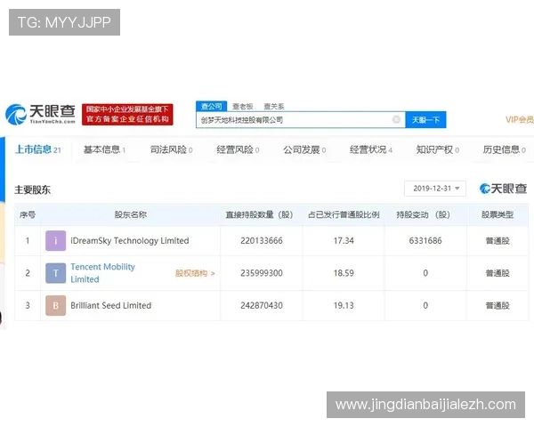Open the 经营状况 tab
The height and width of the screenshot is (427, 534).
tap(371, 149)
